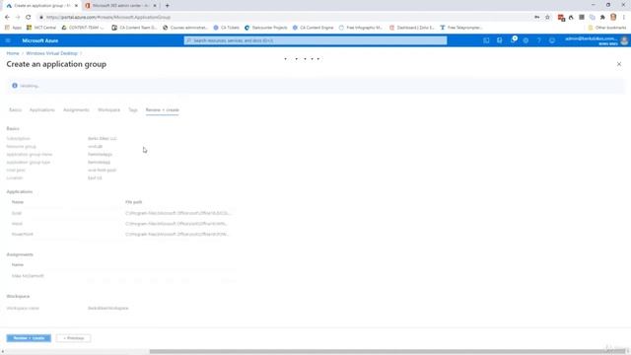Screen dimensions: 631x355
Task: Open the Azure feedback smiley icon
Action: click(x=552, y=40)
